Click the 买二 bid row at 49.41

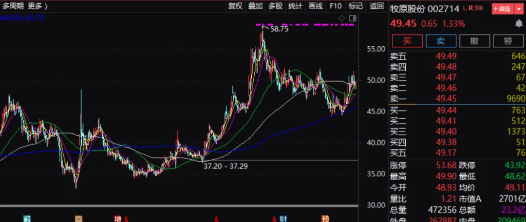coord(457,121)
